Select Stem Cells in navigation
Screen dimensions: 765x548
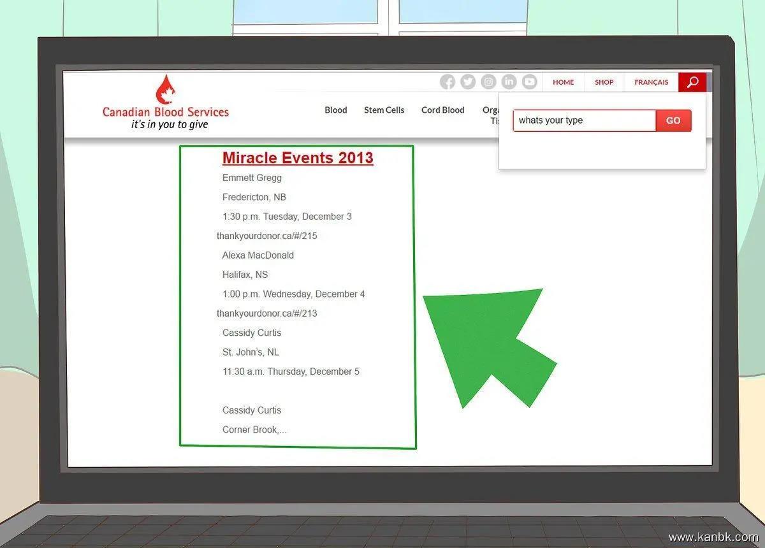pyautogui.click(x=384, y=110)
